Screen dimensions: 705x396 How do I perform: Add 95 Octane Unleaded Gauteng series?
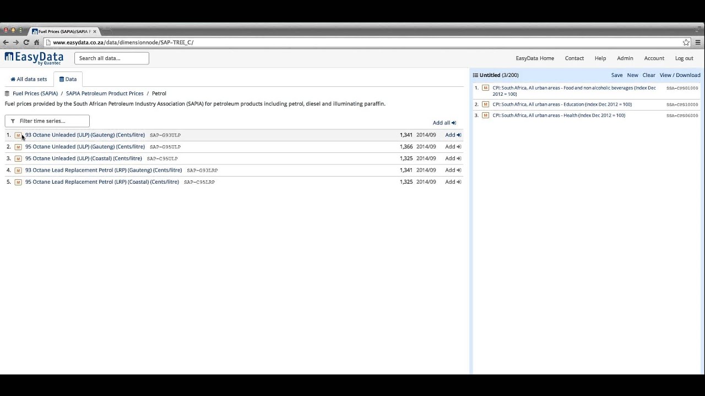point(453,147)
